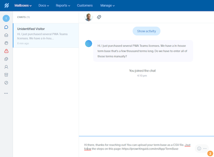The height and width of the screenshot is (157, 214).
Task: Click the '6 min ago' timestamp
Action: [x=23, y=43]
